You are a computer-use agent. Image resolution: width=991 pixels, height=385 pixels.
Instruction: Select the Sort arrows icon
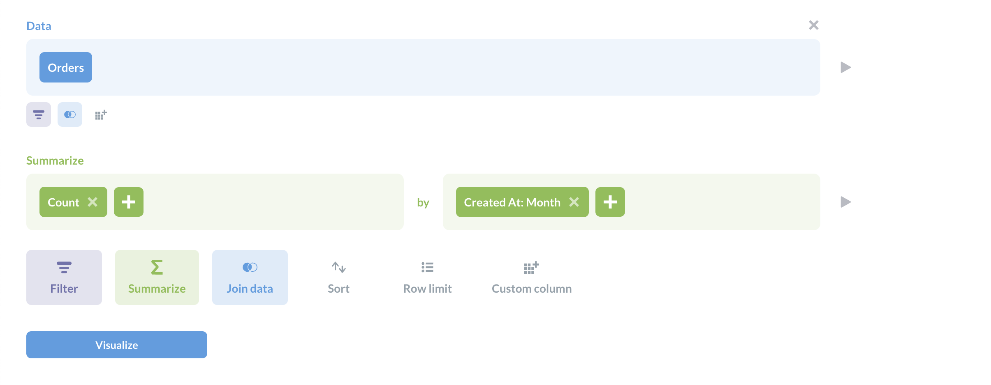click(x=338, y=267)
